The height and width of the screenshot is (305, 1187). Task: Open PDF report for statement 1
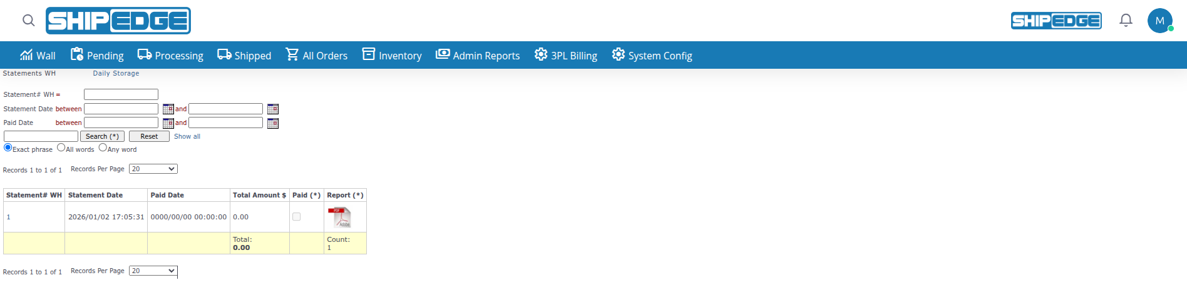339,217
